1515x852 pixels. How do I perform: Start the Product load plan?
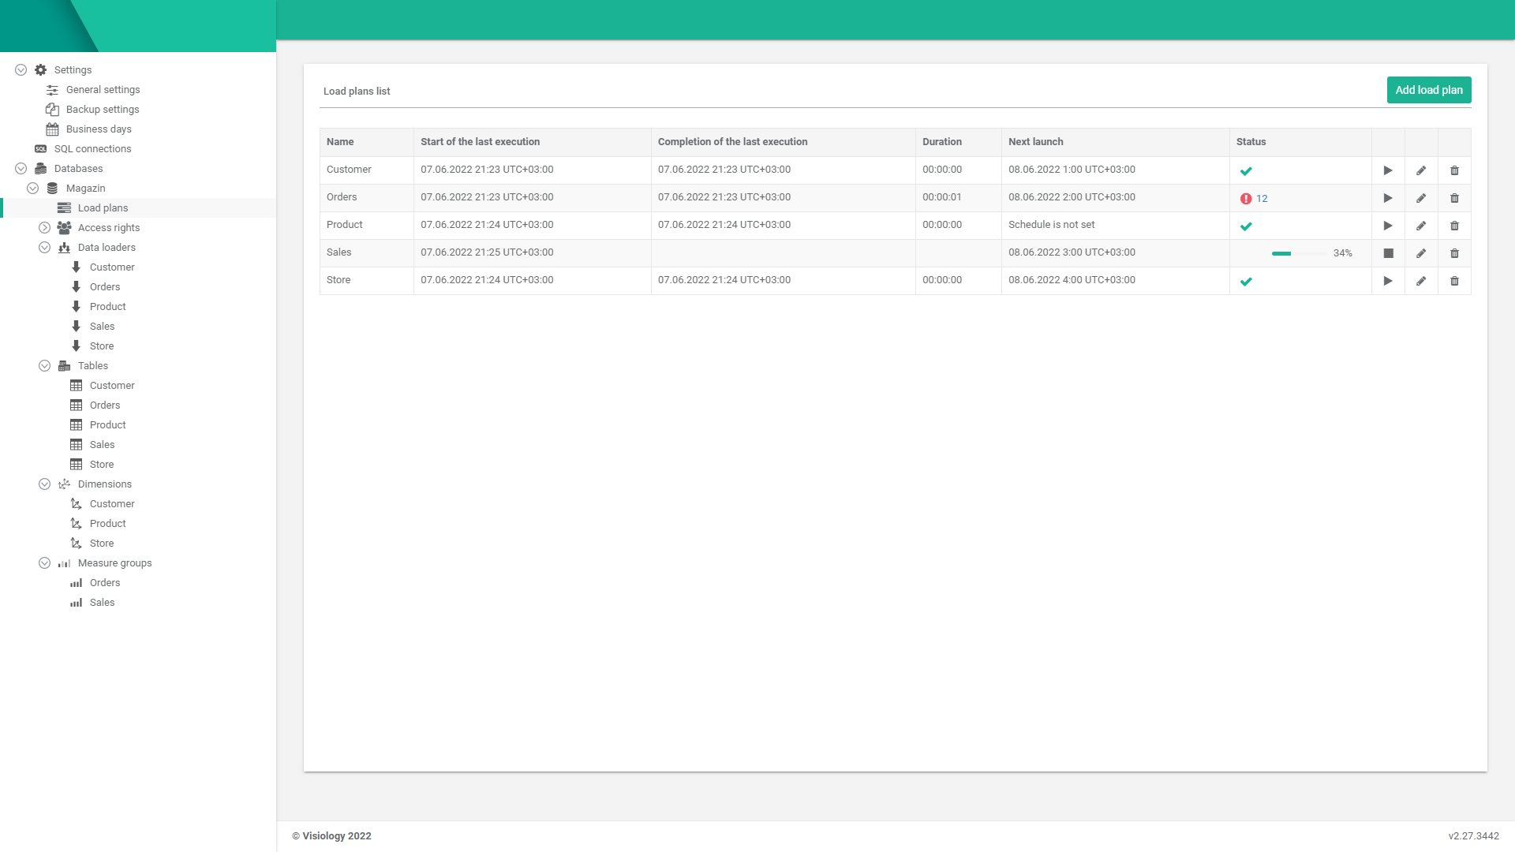click(1388, 226)
